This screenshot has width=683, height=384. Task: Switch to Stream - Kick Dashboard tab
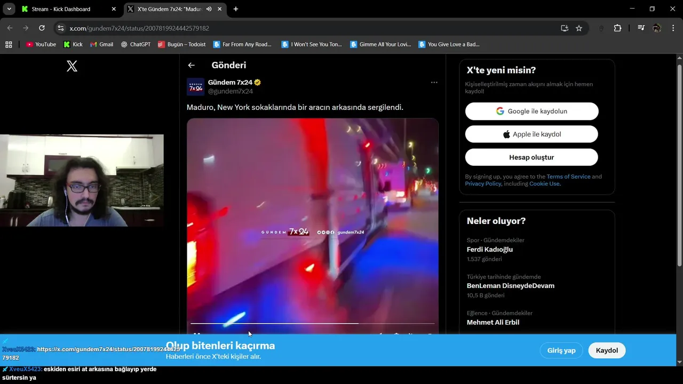[x=69, y=9]
